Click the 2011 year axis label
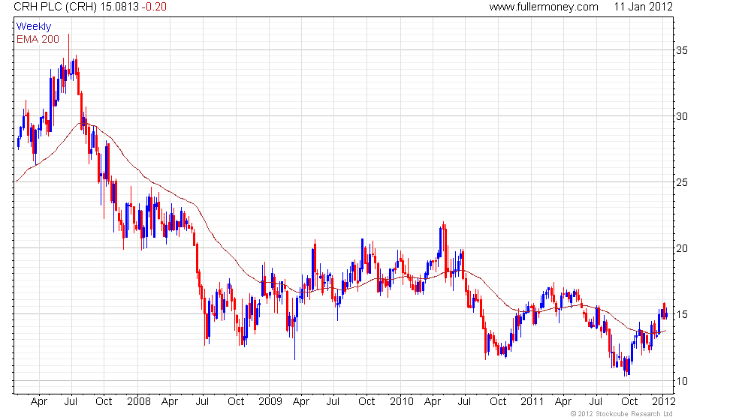 click(x=532, y=401)
